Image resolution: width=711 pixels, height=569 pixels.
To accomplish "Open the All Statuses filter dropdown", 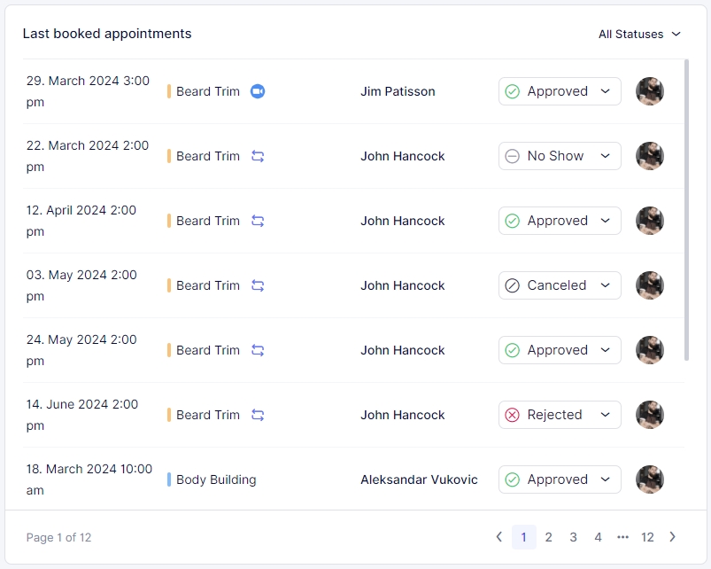I will [x=639, y=34].
